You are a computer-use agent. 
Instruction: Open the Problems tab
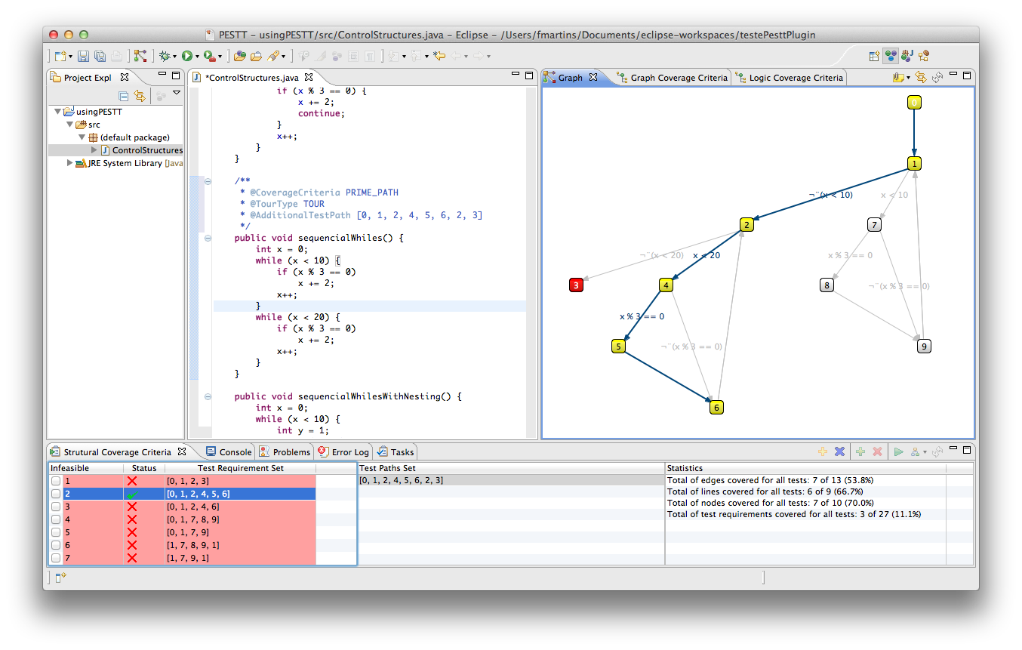[x=285, y=451]
